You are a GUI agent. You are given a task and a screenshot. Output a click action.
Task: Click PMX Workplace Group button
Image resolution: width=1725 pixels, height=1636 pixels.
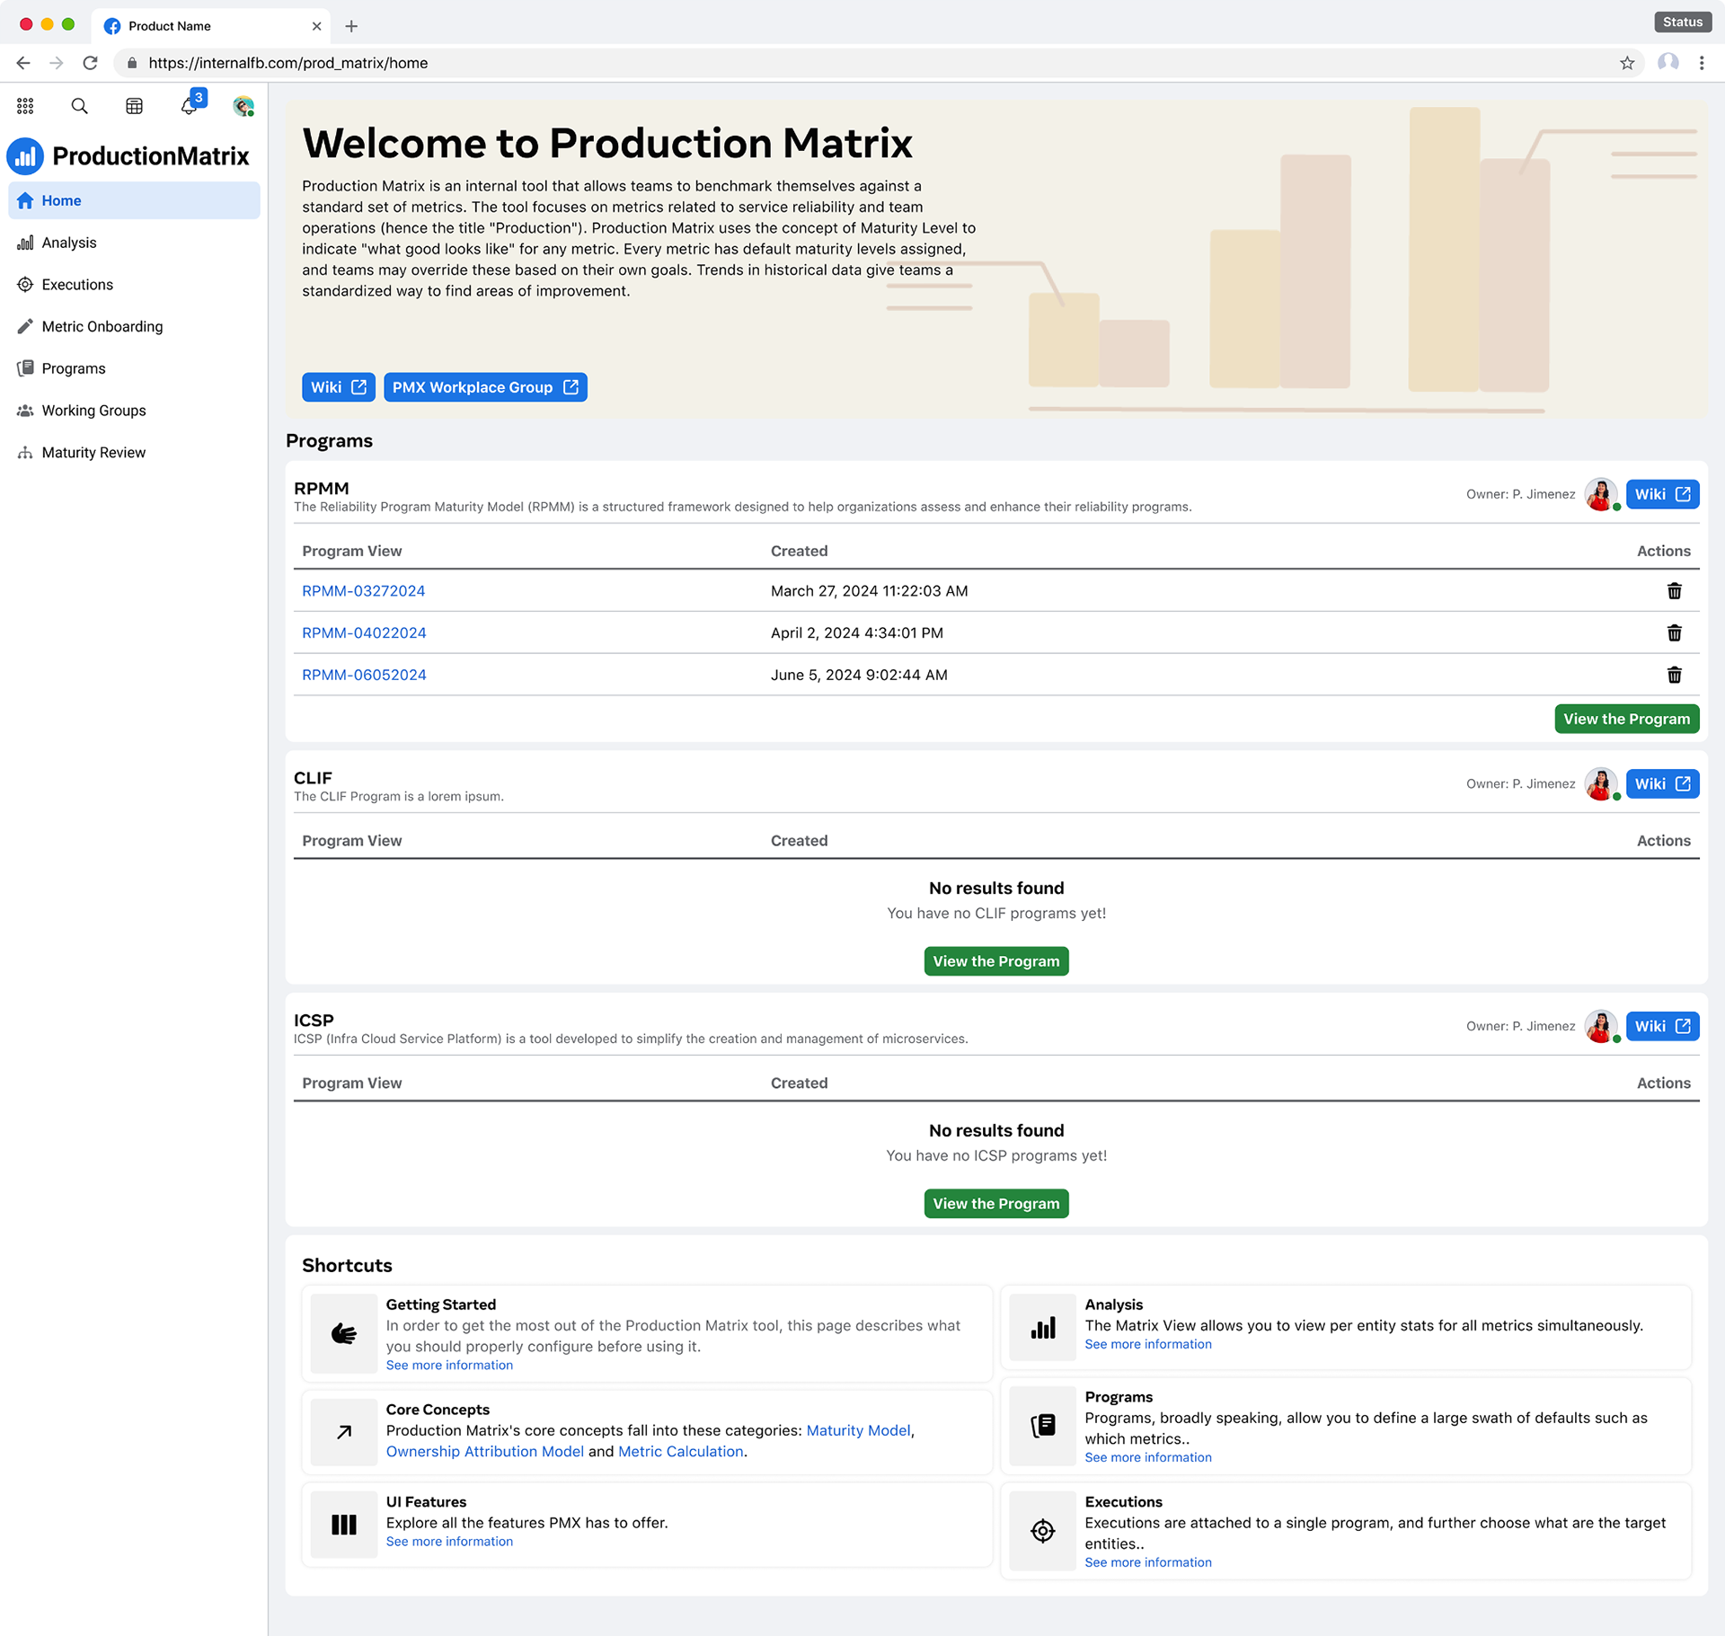click(x=485, y=387)
